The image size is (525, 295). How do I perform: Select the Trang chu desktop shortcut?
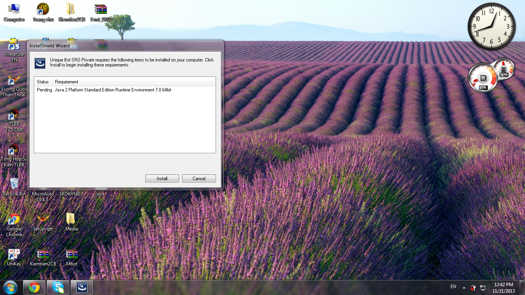click(43, 12)
